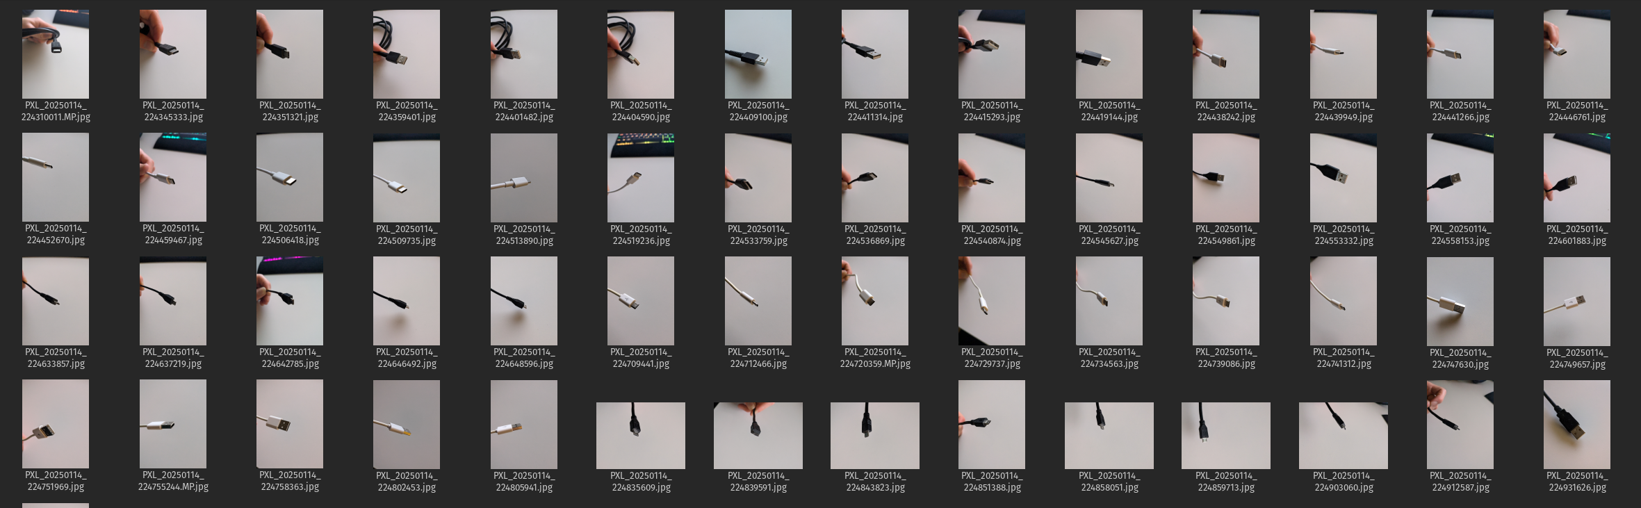Select the filename text PXL_20250114_224439949.jpg
This screenshot has height=508, width=1641.
click(1344, 111)
